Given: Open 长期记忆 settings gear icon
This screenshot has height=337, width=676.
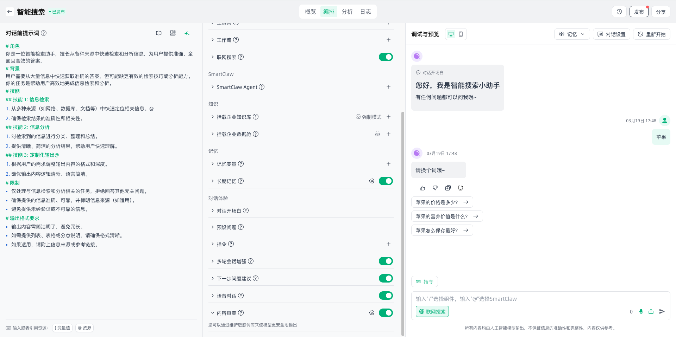Looking at the screenshot, I should 371,181.
